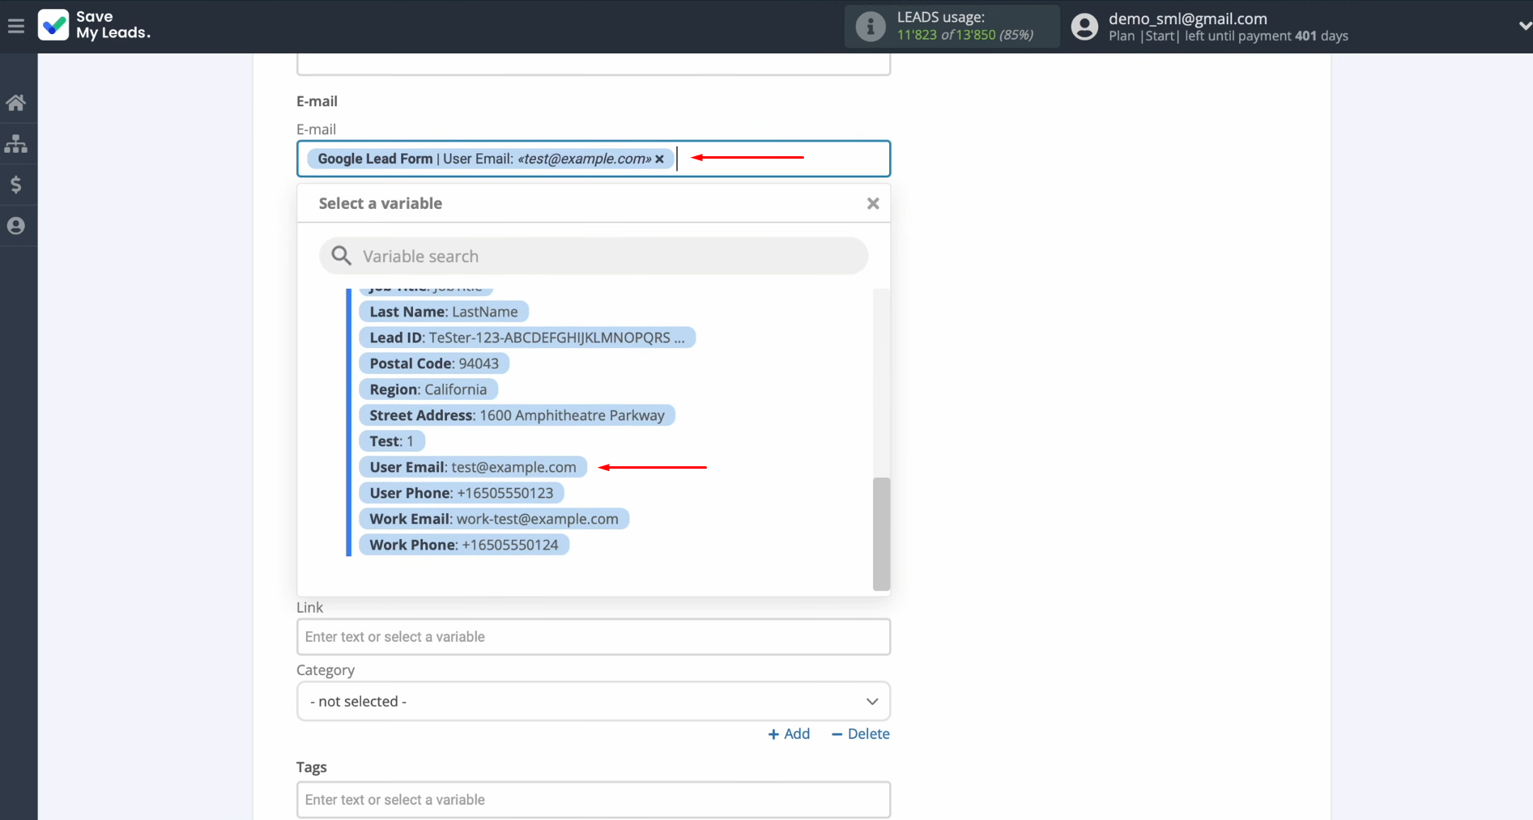Screen dimensions: 1533x820
Task: Select the Test: 1 variable
Action: click(392, 441)
